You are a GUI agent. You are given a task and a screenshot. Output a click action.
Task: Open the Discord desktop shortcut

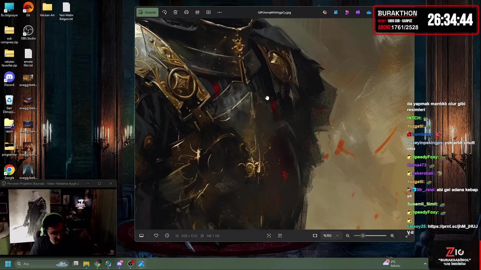pos(9,79)
